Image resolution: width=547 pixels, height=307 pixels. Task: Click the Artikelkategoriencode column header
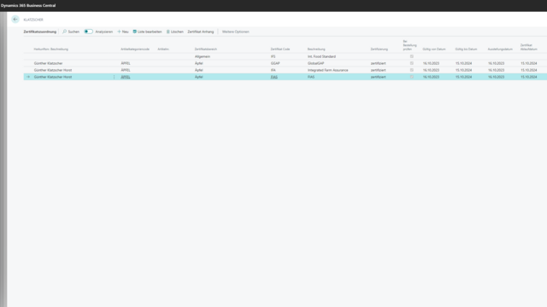[x=135, y=49]
